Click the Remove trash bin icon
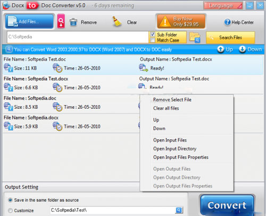 pyautogui.click(x=73, y=22)
